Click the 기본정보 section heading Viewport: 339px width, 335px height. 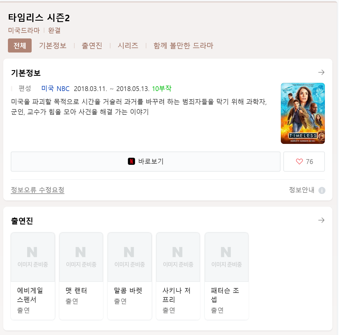(x=26, y=73)
